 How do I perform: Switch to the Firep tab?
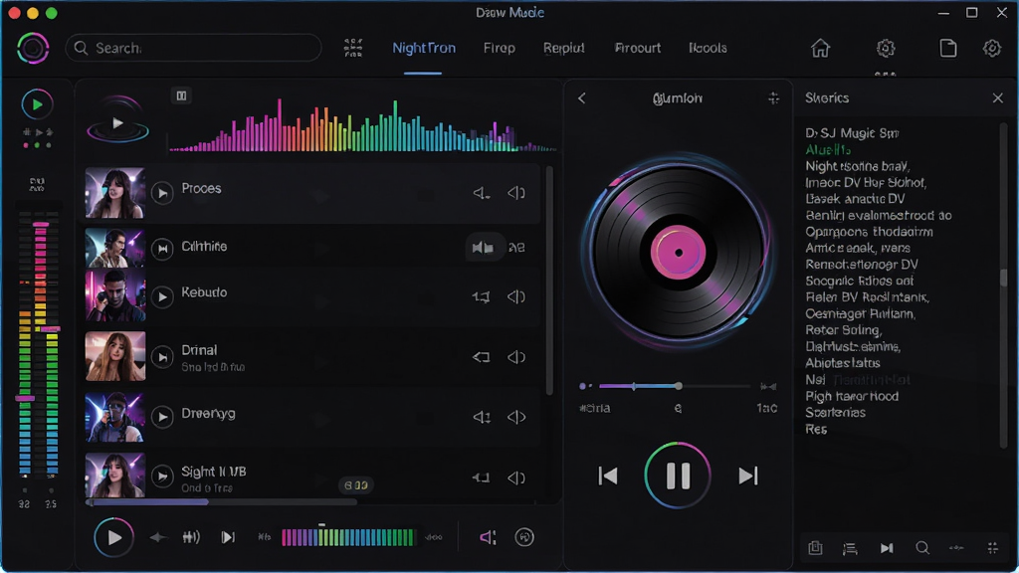coord(500,48)
